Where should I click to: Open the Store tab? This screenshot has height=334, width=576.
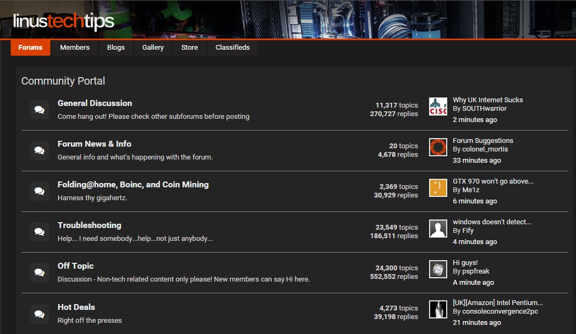point(189,48)
